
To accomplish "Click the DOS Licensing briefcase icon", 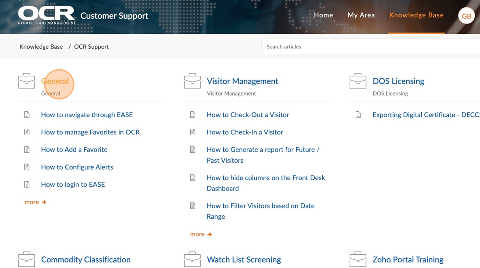I will [358, 81].
